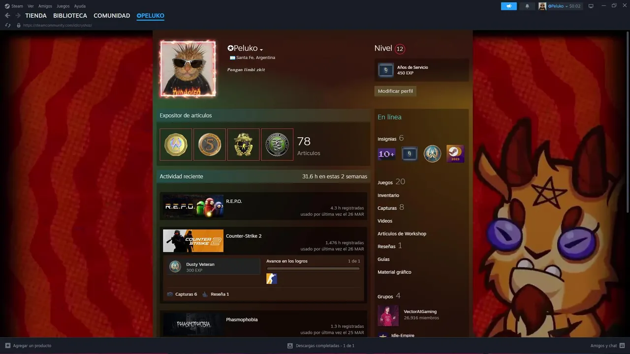Switch to the COMUNIDAD tab
The height and width of the screenshot is (354, 630).
click(112, 16)
